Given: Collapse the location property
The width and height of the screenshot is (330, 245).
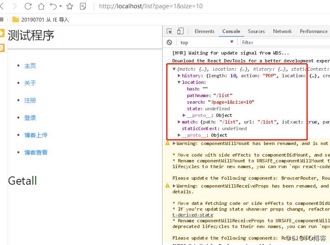Looking at the screenshot, I should pos(179,82).
